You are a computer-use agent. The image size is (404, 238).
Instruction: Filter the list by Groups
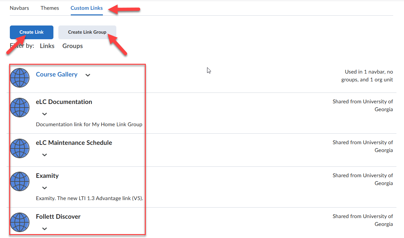point(72,46)
